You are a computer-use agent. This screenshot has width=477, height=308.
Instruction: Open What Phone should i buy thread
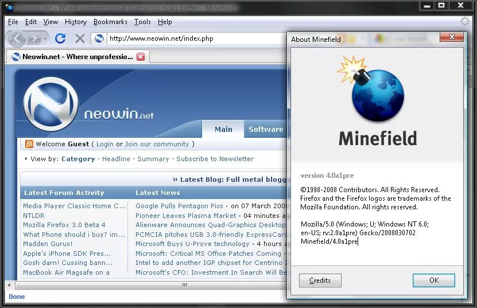pyautogui.click(x=74, y=235)
